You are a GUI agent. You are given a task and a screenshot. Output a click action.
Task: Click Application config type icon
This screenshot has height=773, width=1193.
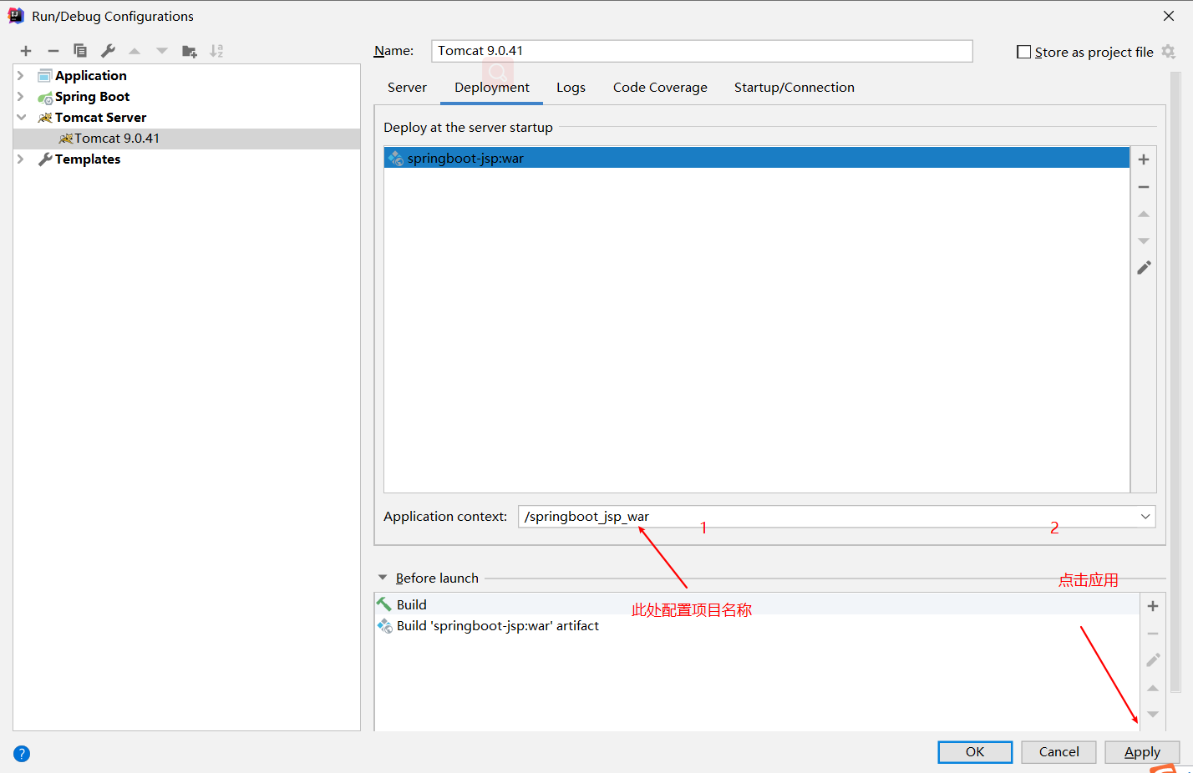tap(45, 76)
